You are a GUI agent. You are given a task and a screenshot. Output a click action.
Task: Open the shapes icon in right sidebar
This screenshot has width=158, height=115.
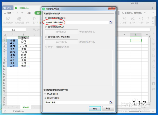tap(154, 38)
